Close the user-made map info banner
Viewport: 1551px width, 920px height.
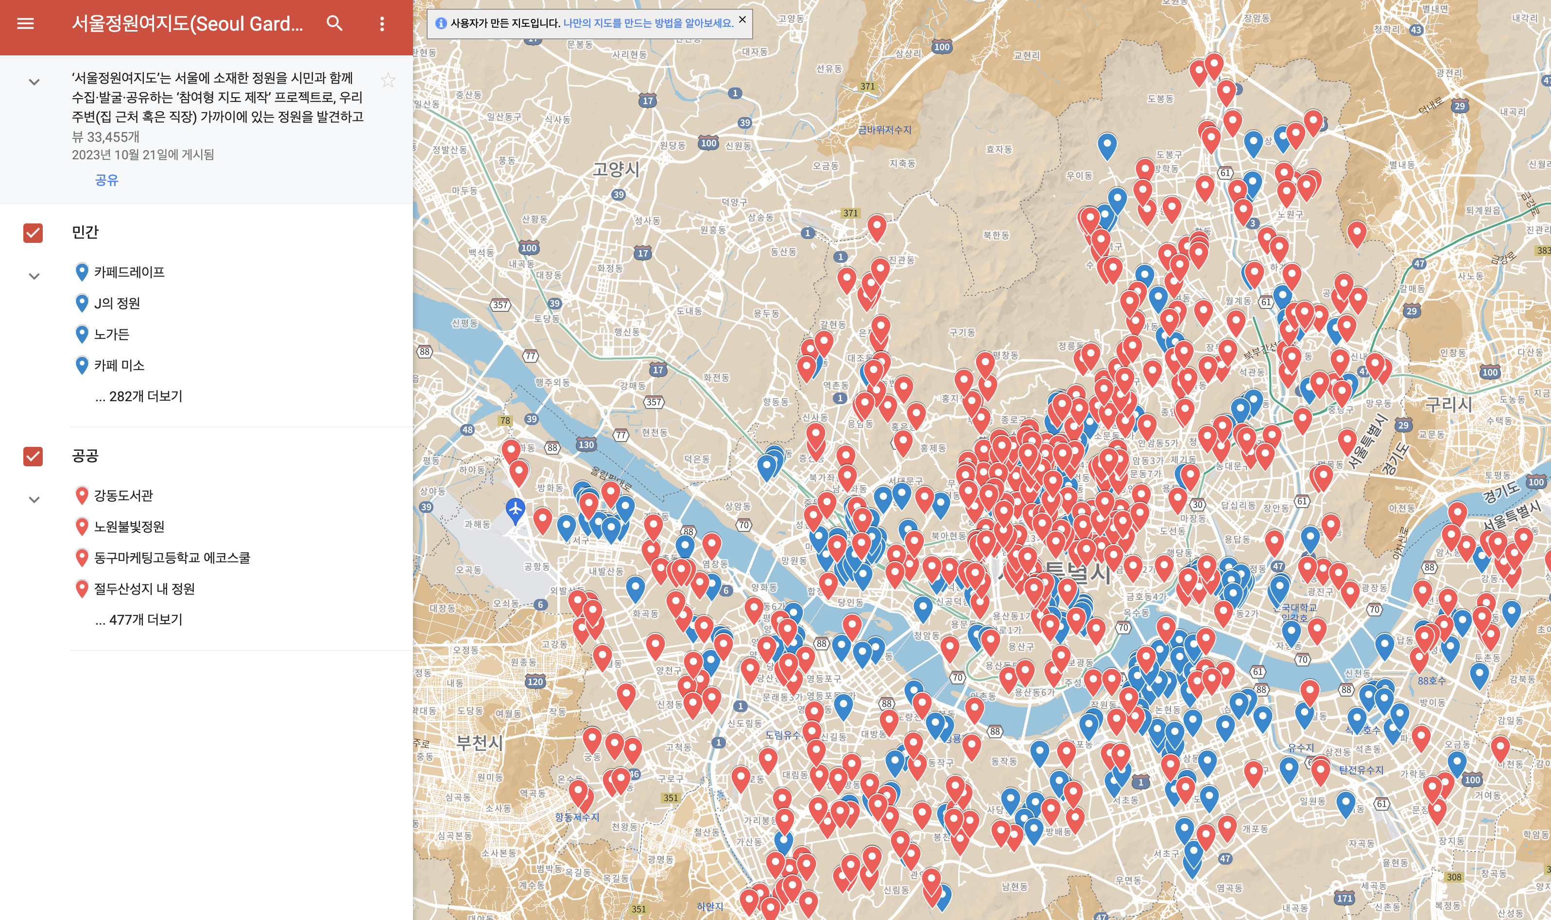(x=741, y=20)
